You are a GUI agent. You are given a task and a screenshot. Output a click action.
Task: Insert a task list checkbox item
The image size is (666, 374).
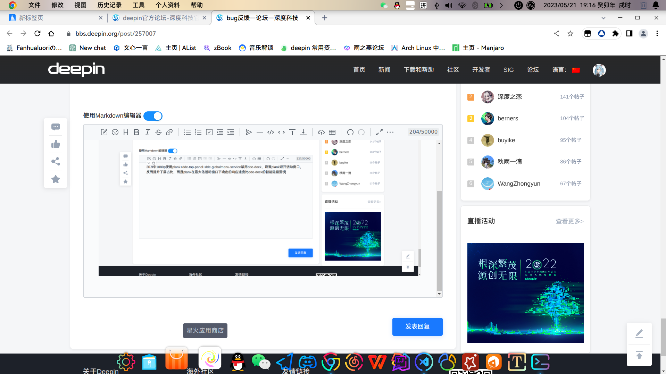(x=209, y=132)
